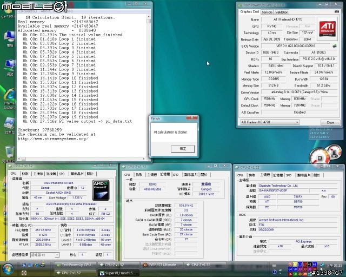Open the SPD tab in the CPU-Z memory window
Image resolution: width=346 pixels, height=277 pixels.
point(176,175)
